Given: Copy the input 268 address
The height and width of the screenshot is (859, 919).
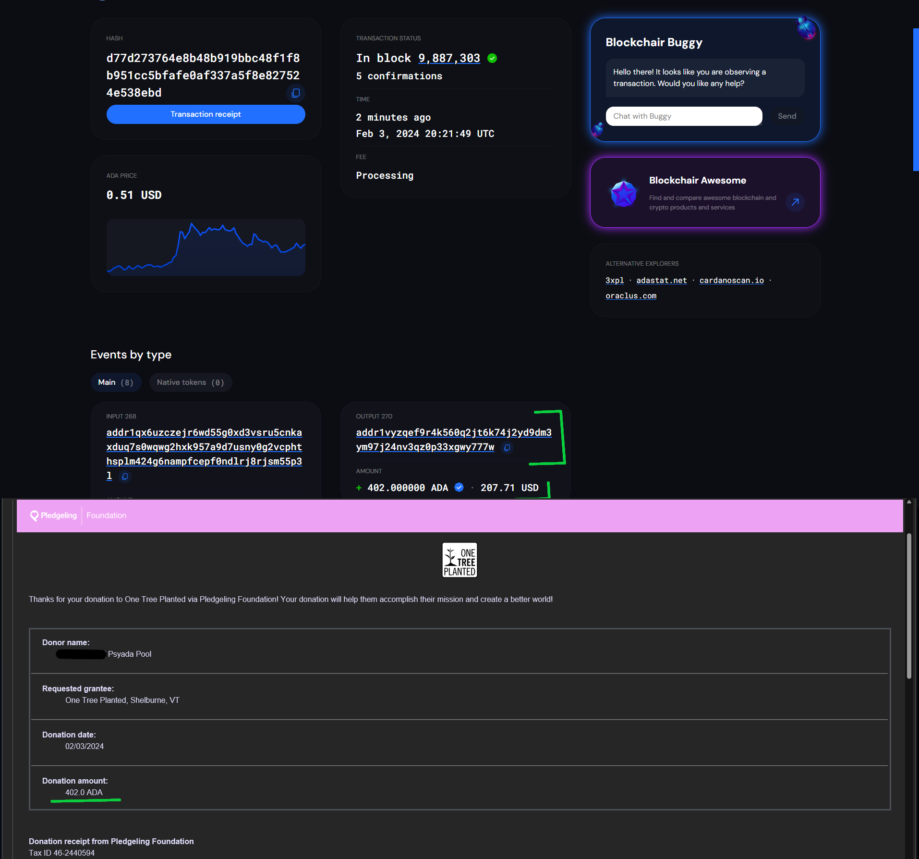Looking at the screenshot, I should [125, 477].
